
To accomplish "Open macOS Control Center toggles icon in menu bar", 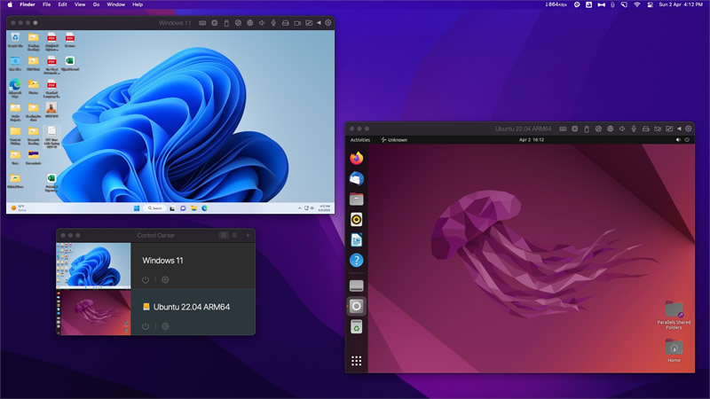I will pyautogui.click(x=650, y=4).
